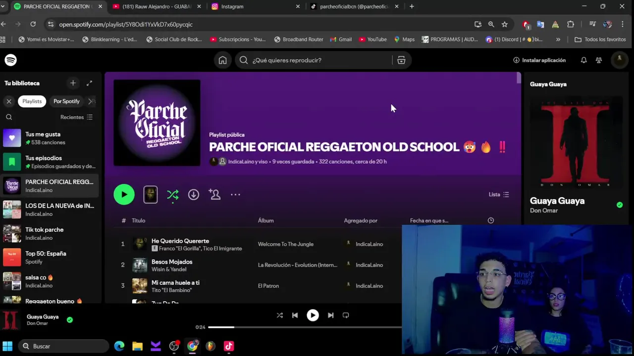Play the playlist with green button
Viewport: 634px width, 356px height.
pos(124,194)
